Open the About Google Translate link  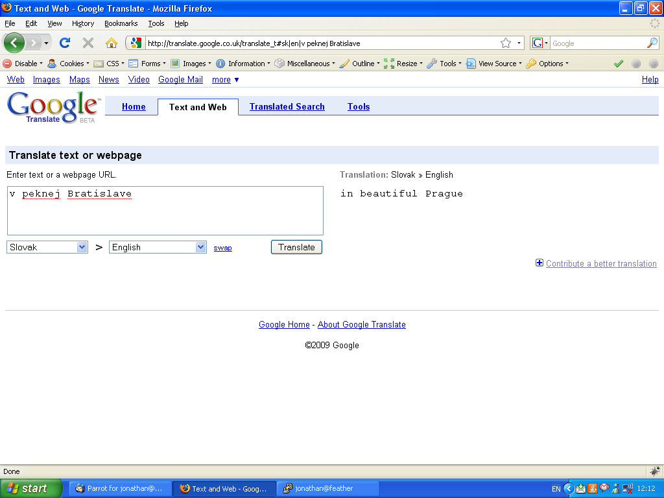click(362, 324)
